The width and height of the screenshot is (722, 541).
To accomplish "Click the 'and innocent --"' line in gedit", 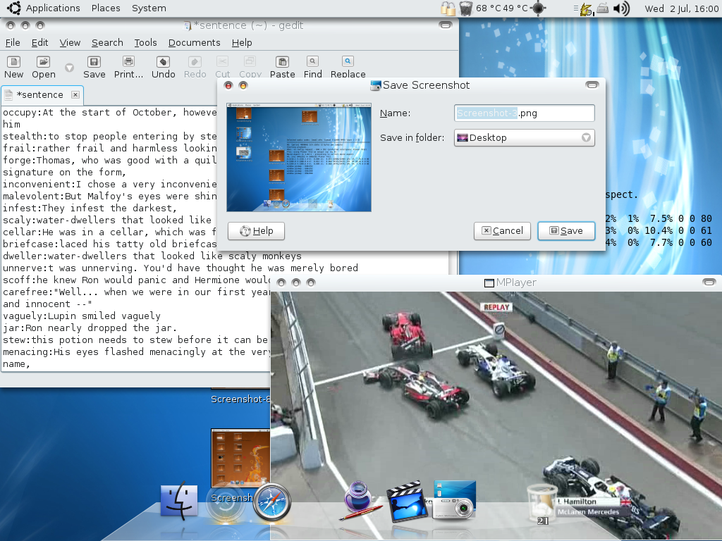I will point(47,304).
